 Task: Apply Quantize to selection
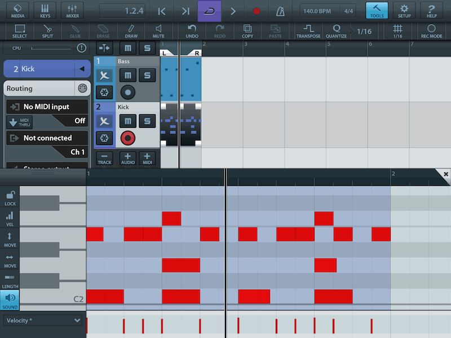(336, 31)
